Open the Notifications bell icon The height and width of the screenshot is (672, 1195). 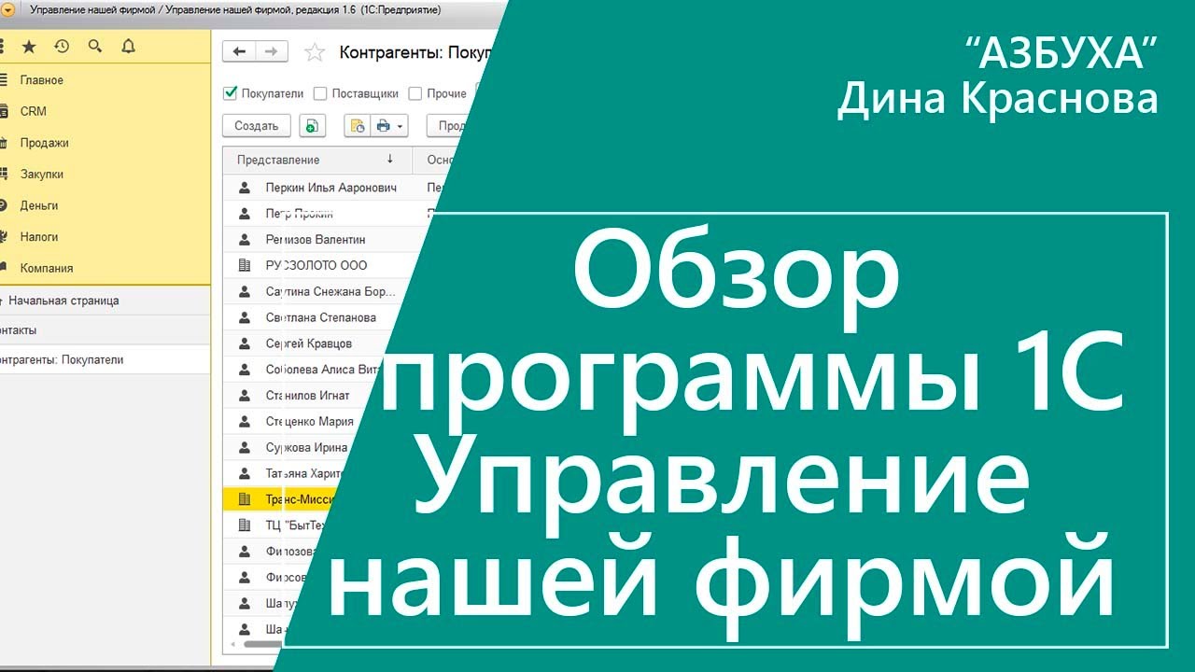128,47
